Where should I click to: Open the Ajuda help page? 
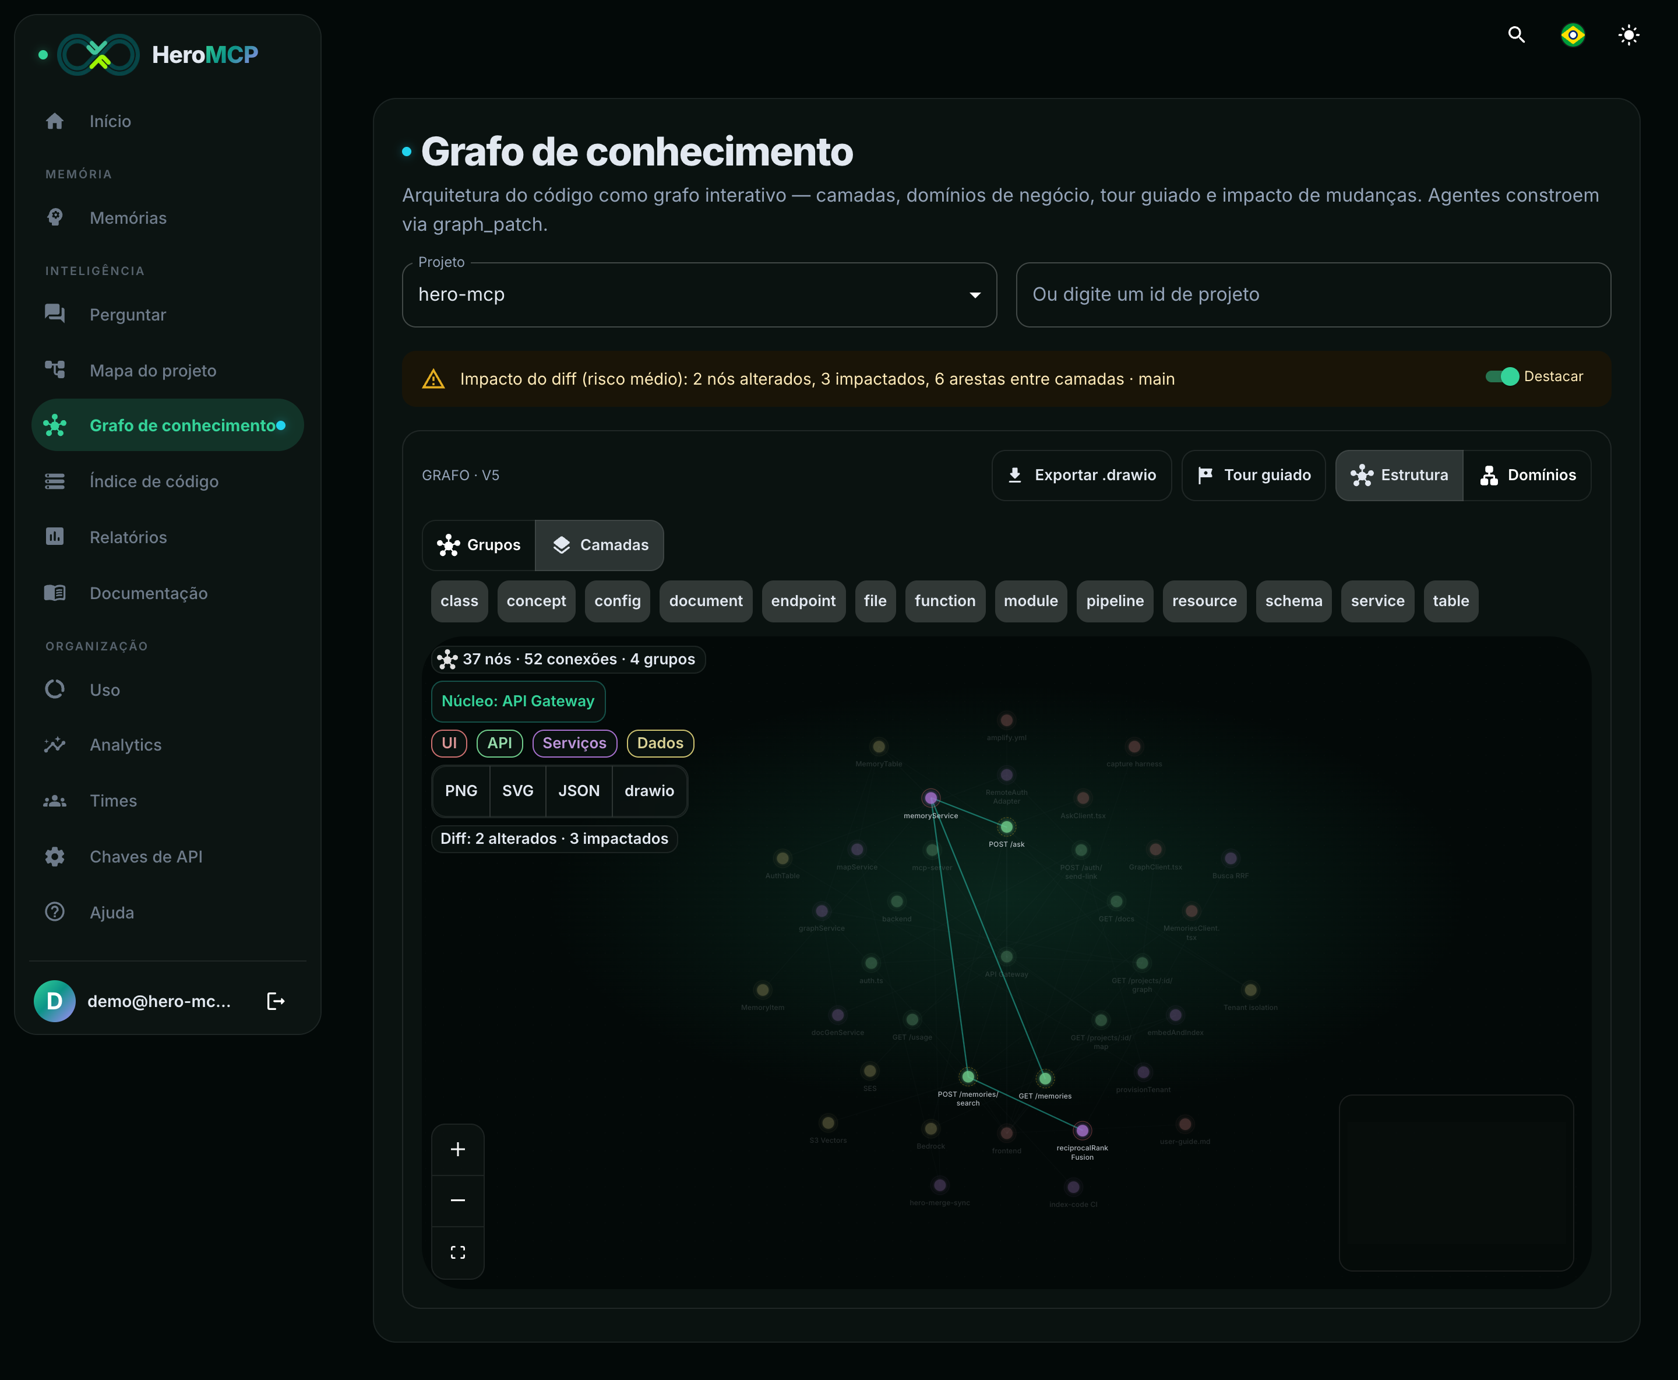168,913
